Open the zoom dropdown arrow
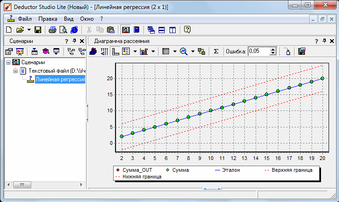This screenshot has width=339, height=202. (193, 51)
